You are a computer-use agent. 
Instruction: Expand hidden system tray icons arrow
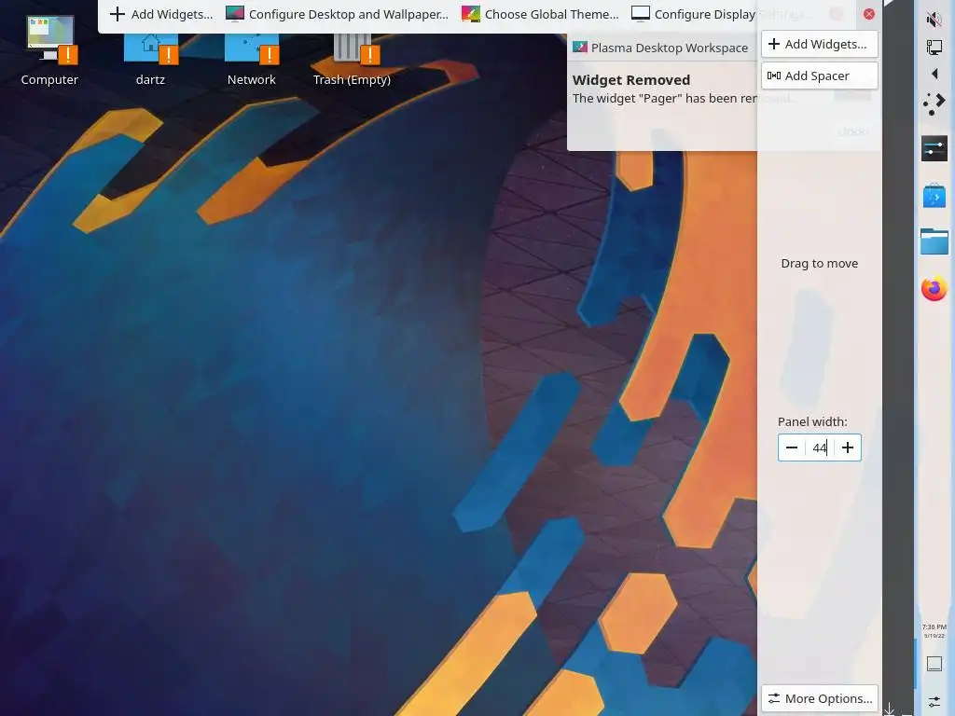coord(934,75)
